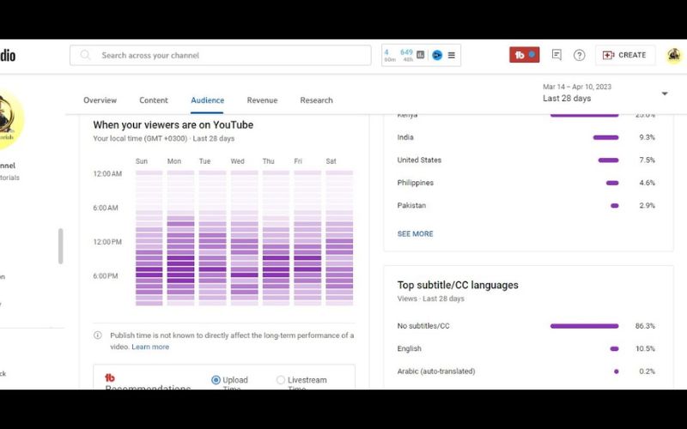
Task: Click the 'English' subtitle language label
Action: tap(410, 349)
